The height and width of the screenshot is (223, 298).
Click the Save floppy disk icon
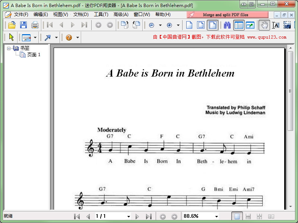click(23, 25)
